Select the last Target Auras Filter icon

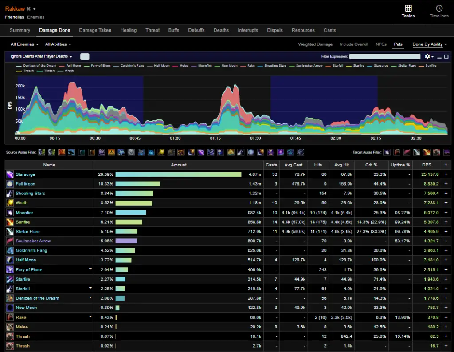tap(447, 152)
